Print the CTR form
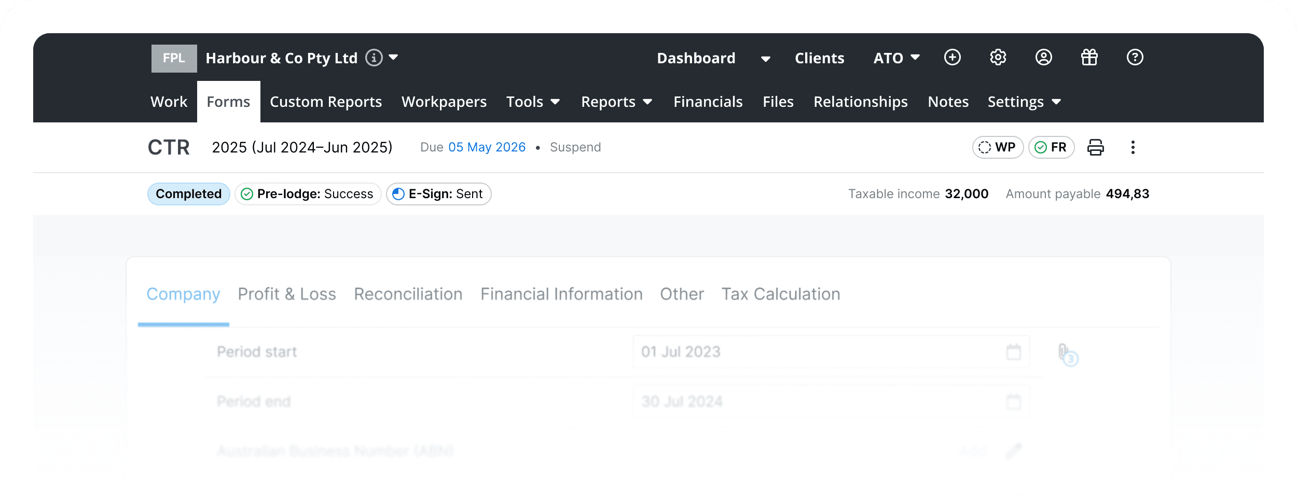This screenshot has height=501, width=1297. point(1095,147)
